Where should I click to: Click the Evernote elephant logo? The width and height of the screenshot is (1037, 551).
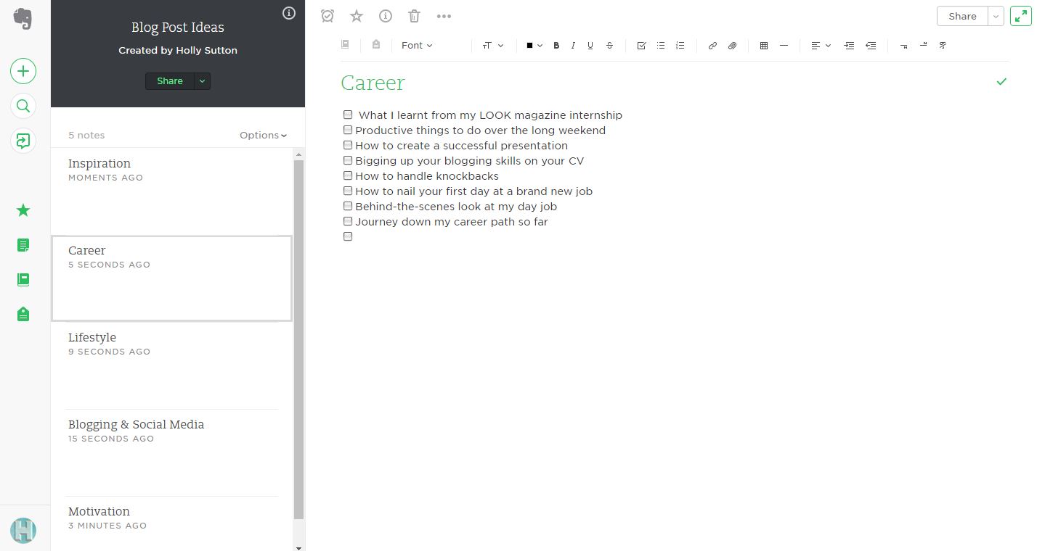click(x=23, y=18)
